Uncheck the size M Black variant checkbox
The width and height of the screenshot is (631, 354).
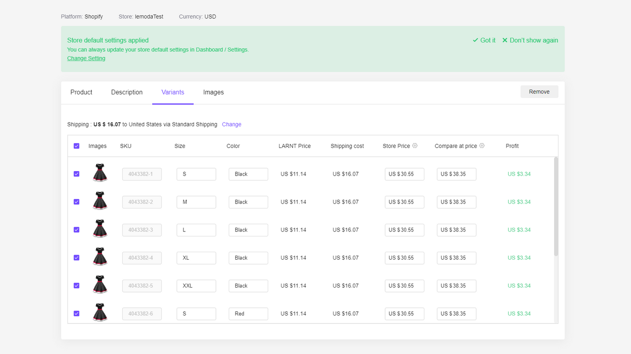pos(76,202)
